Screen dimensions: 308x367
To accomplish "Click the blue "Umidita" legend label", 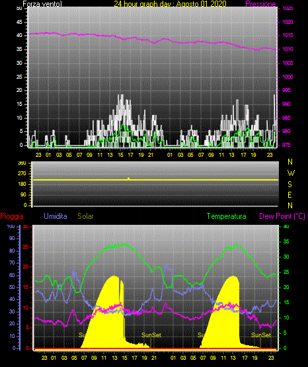I will (x=56, y=216).
